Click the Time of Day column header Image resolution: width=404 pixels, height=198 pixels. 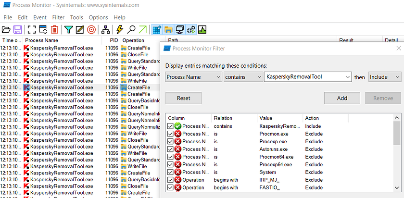[12, 40]
